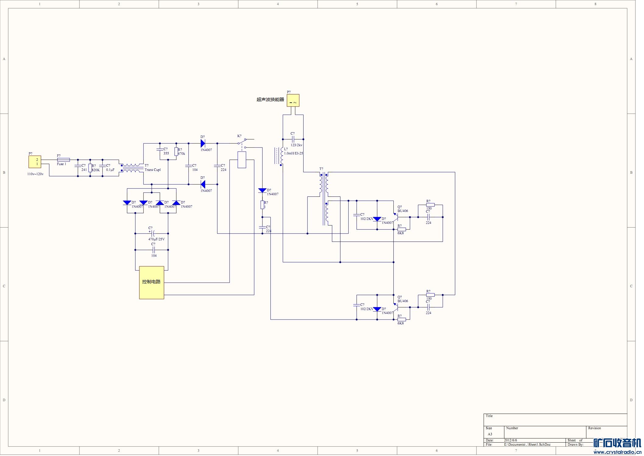Viewport: 644px width, 456px height.
Task: Select the 123/2kv capacitor symbol
Action: click(293, 139)
